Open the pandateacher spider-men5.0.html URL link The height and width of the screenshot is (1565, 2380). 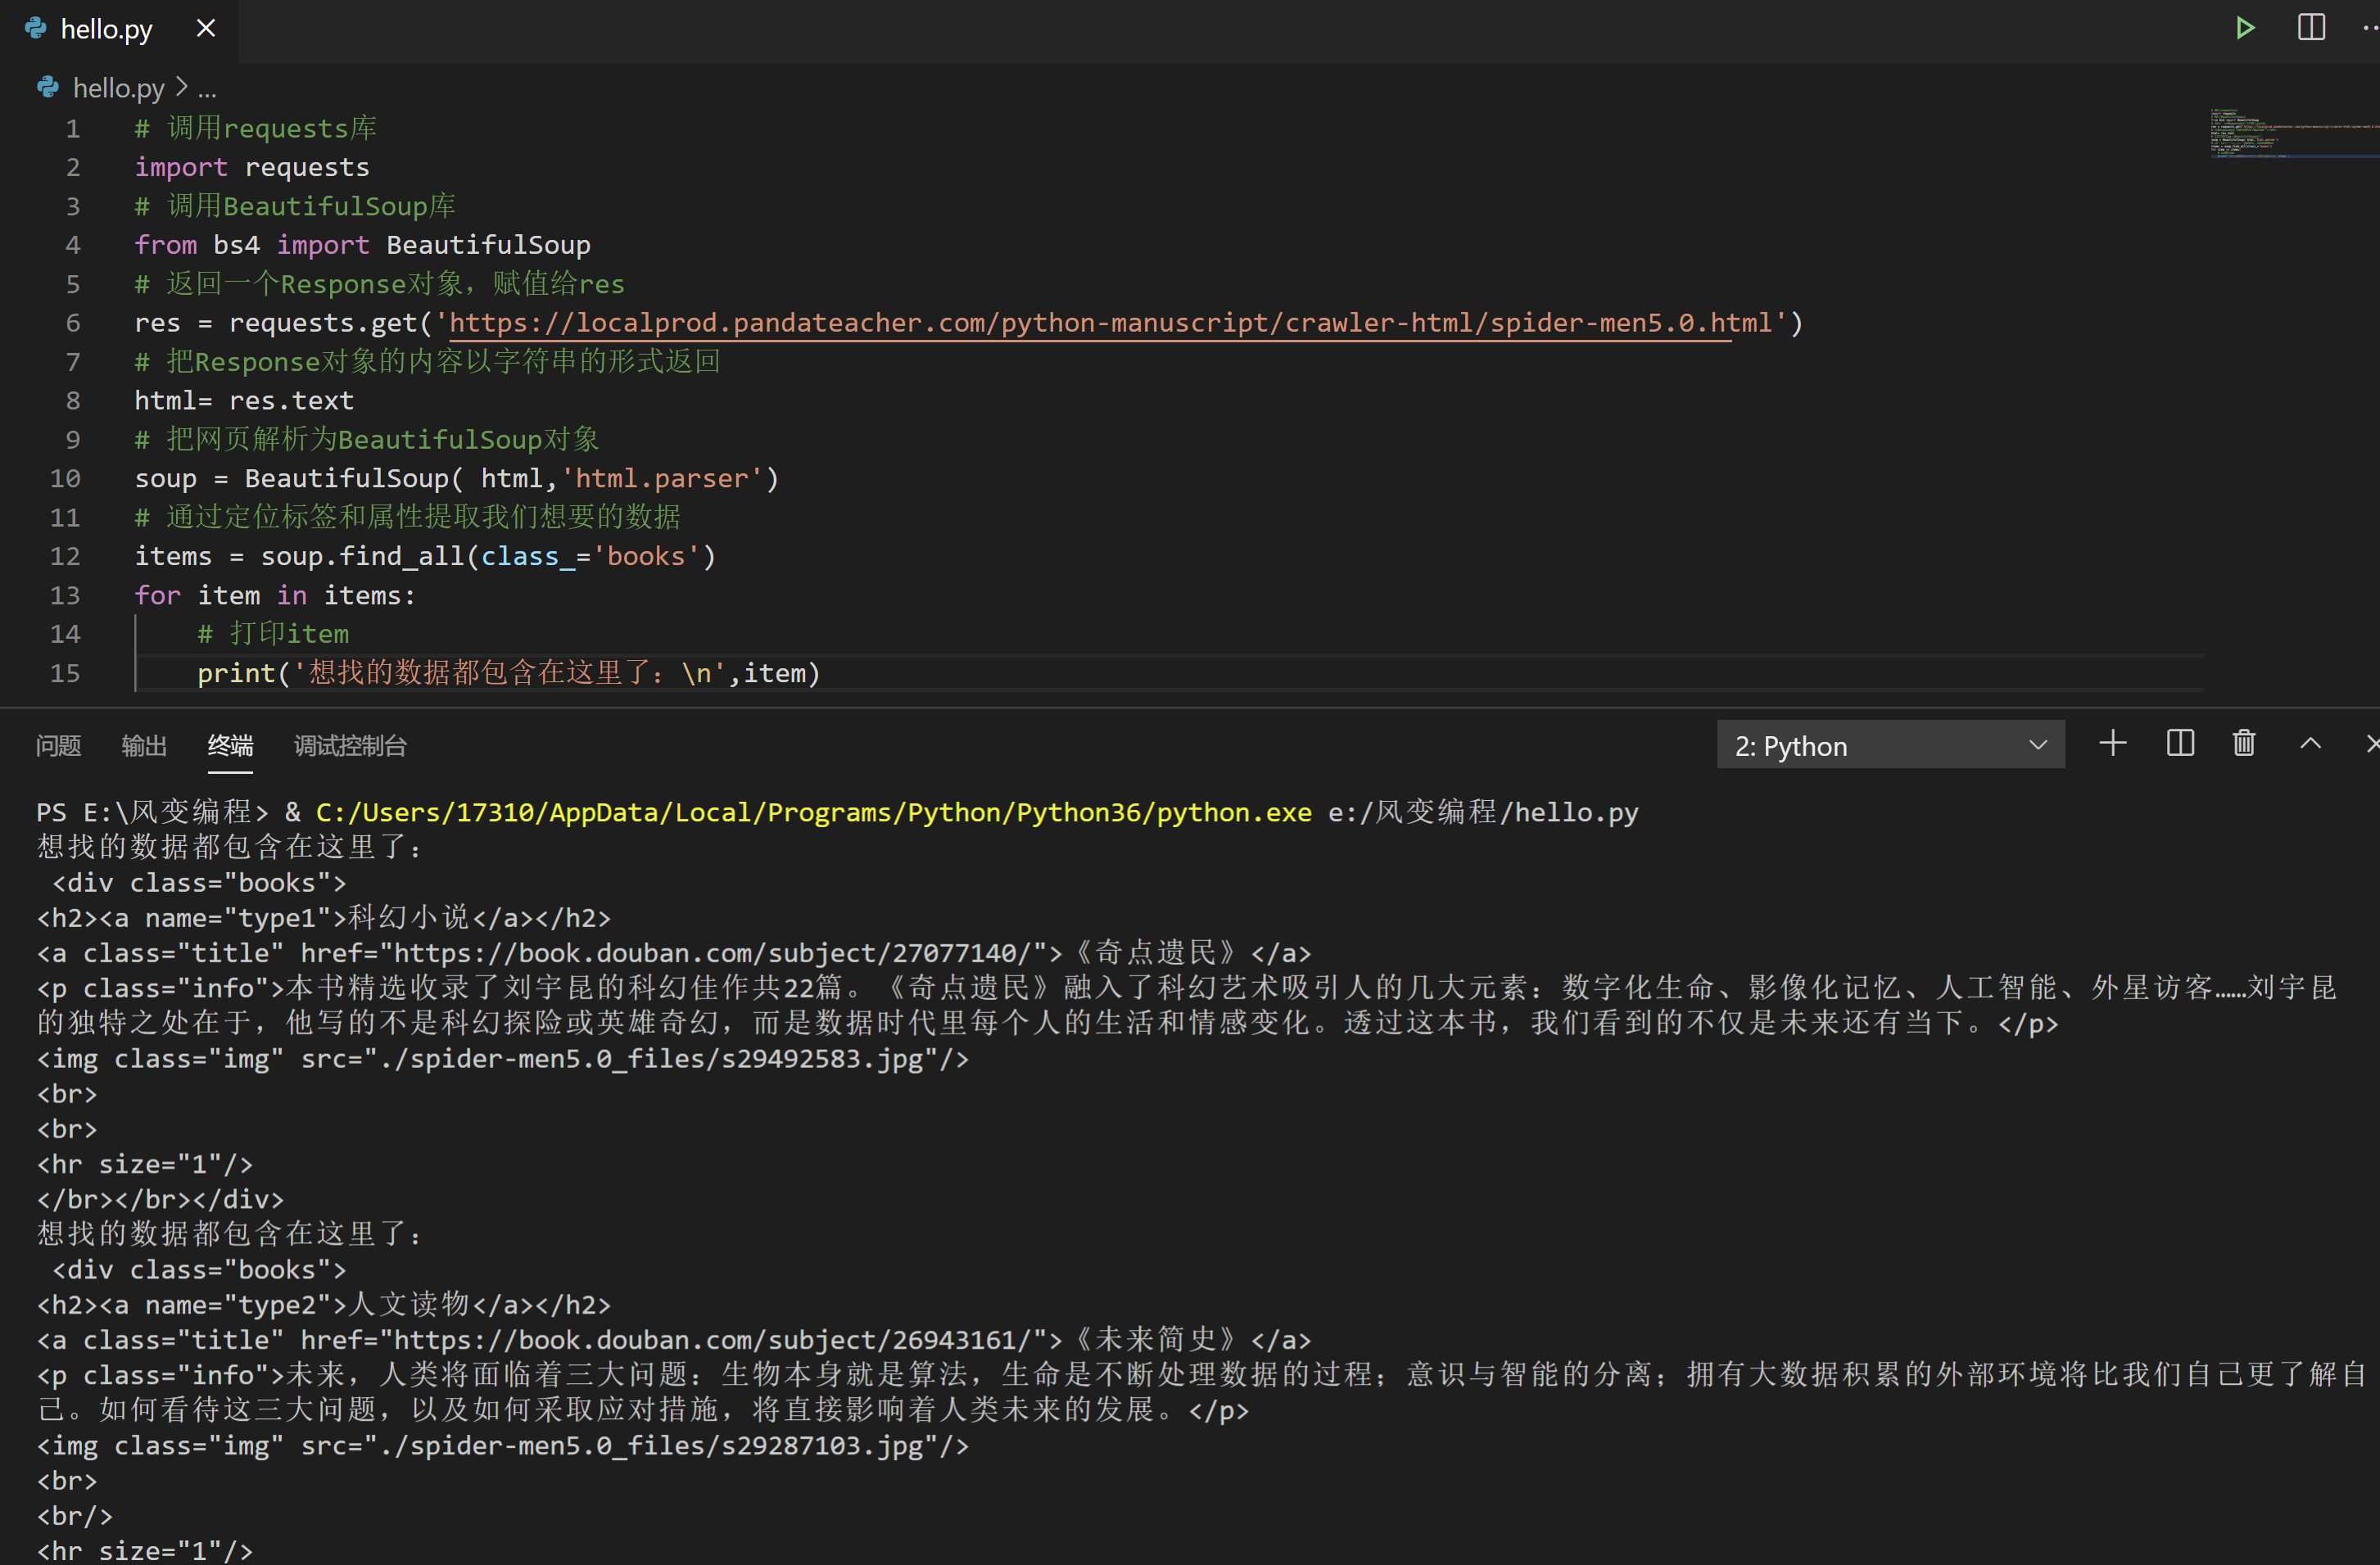(1110, 323)
